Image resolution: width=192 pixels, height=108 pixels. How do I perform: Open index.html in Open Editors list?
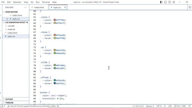coord(17,15)
